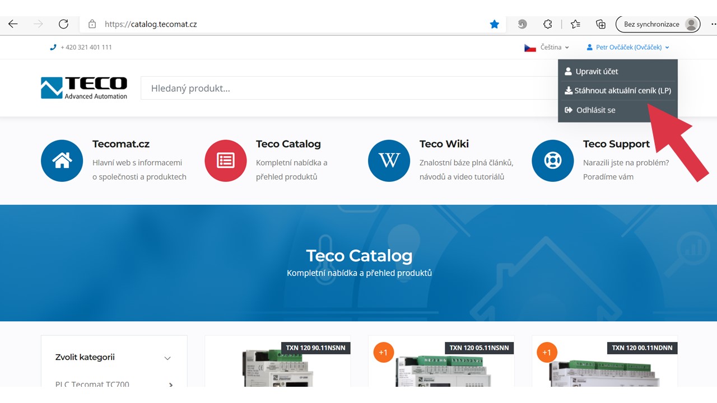Screen dimensions: 717x403
Task: Open the red Teco Catalog icon
Action: 225,161
